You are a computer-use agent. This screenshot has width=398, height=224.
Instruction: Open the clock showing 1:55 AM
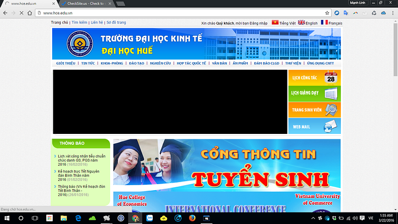(x=386, y=218)
